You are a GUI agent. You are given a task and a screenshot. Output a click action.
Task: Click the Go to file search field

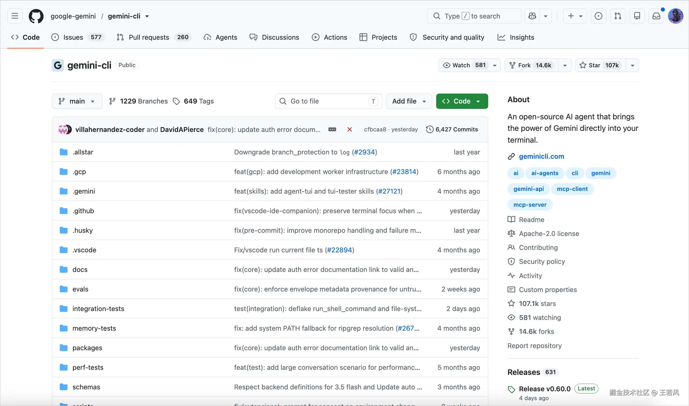[328, 101]
